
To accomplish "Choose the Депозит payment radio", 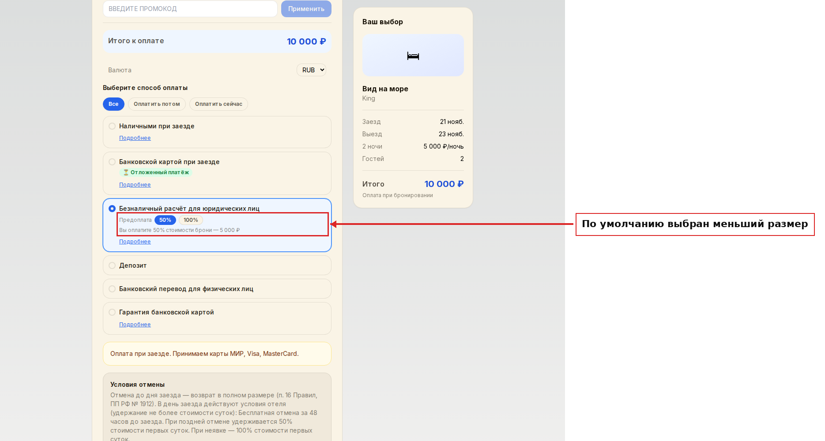I will (x=112, y=265).
